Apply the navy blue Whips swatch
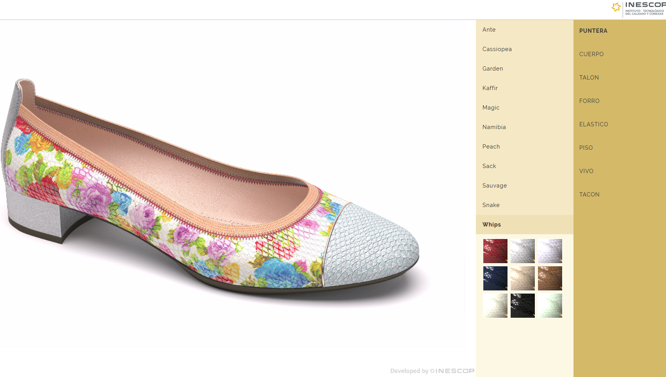This screenshot has width=666, height=377. 495,278
